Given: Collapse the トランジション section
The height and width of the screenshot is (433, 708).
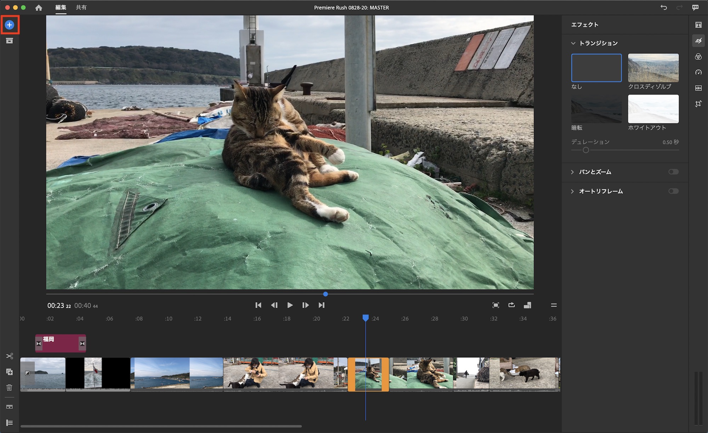Looking at the screenshot, I should point(573,43).
